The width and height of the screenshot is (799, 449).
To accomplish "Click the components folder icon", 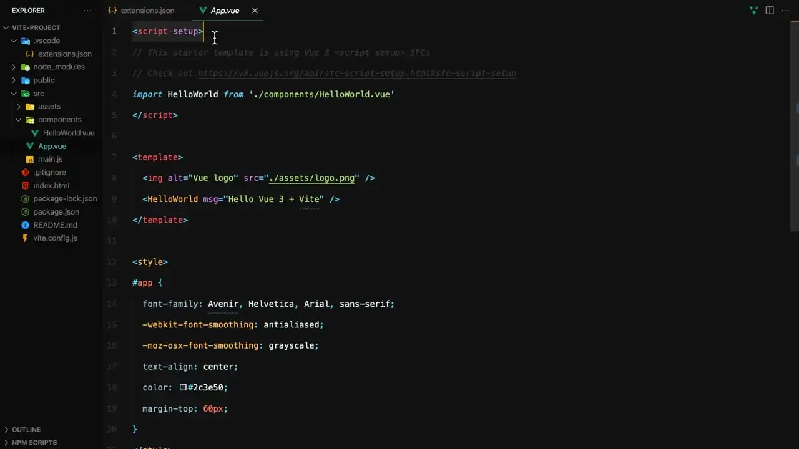I will 30,120.
